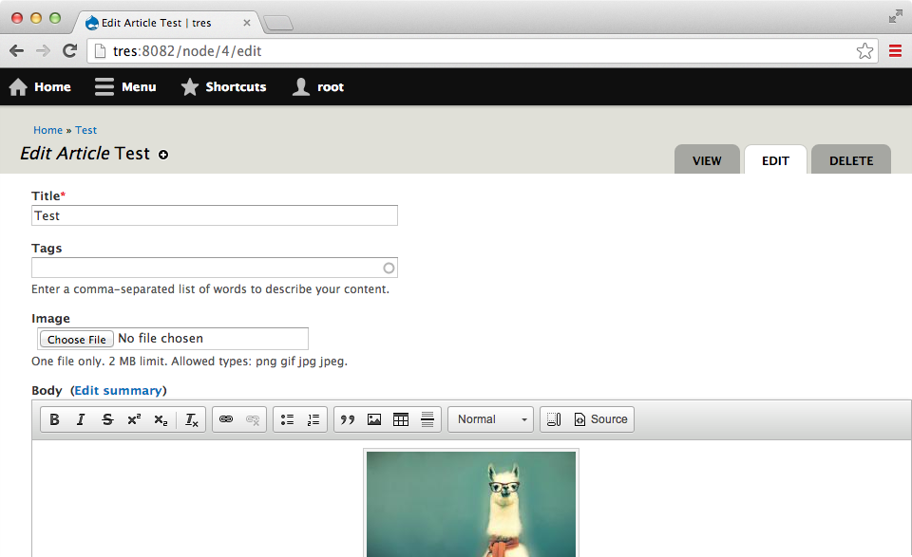Screen dimensions: 912x557
Task: Switch to the VIEW tab
Action: tap(707, 159)
